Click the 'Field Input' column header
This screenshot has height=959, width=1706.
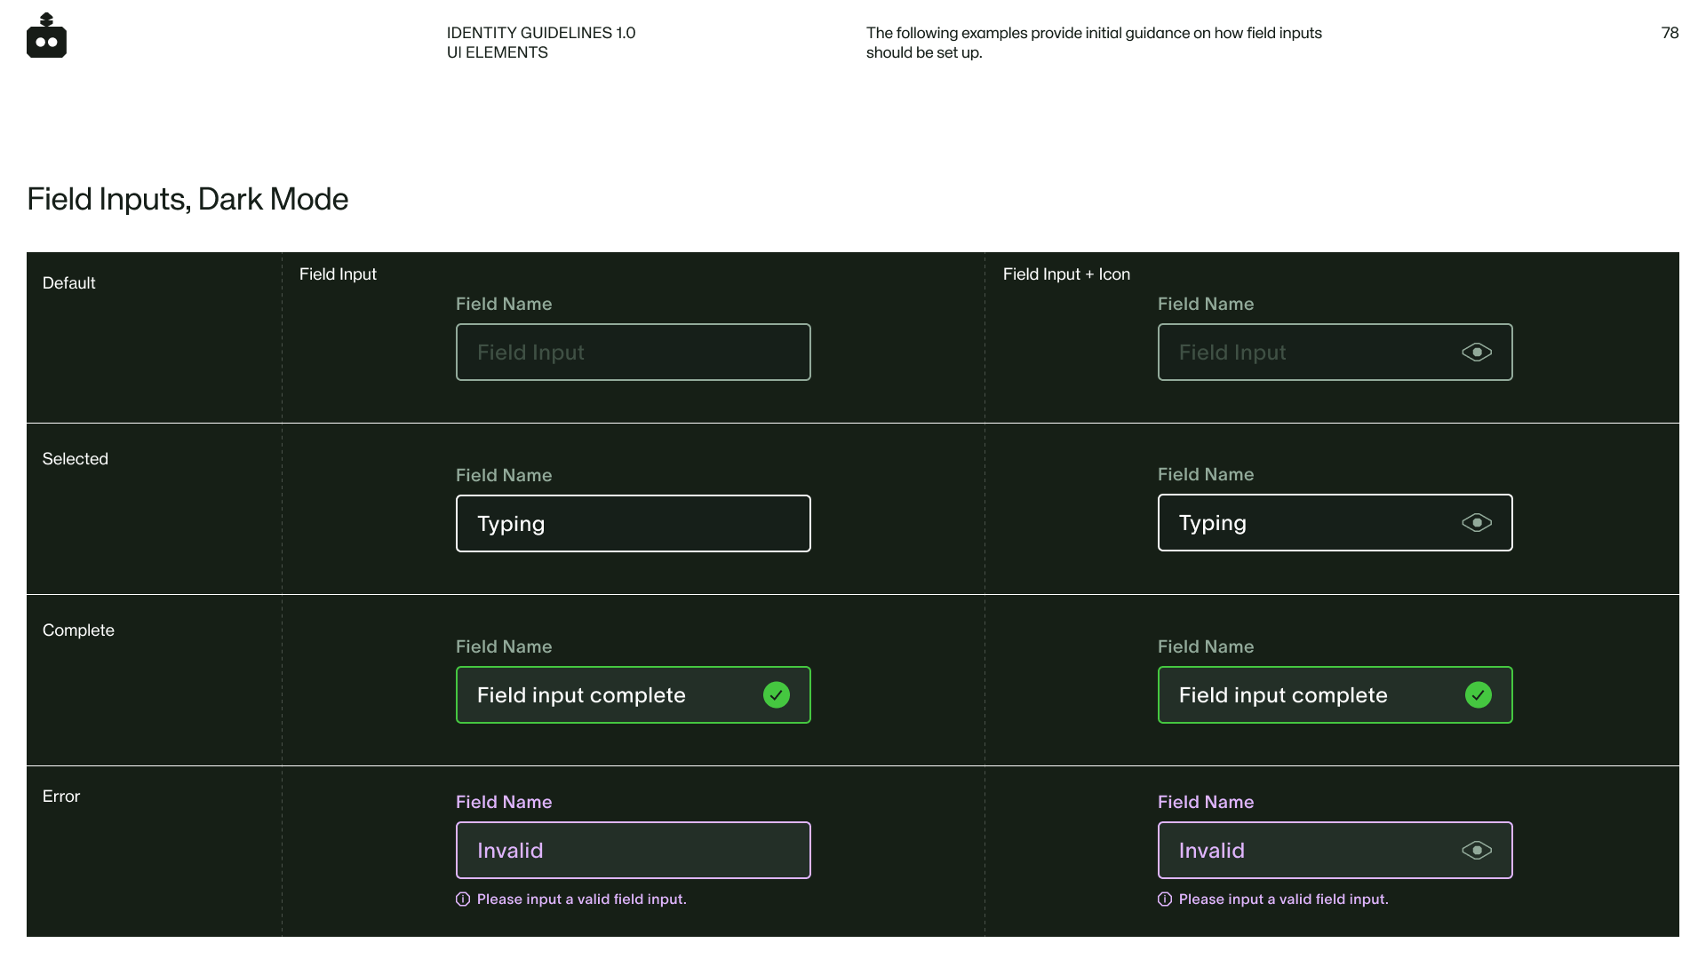coord(338,274)
